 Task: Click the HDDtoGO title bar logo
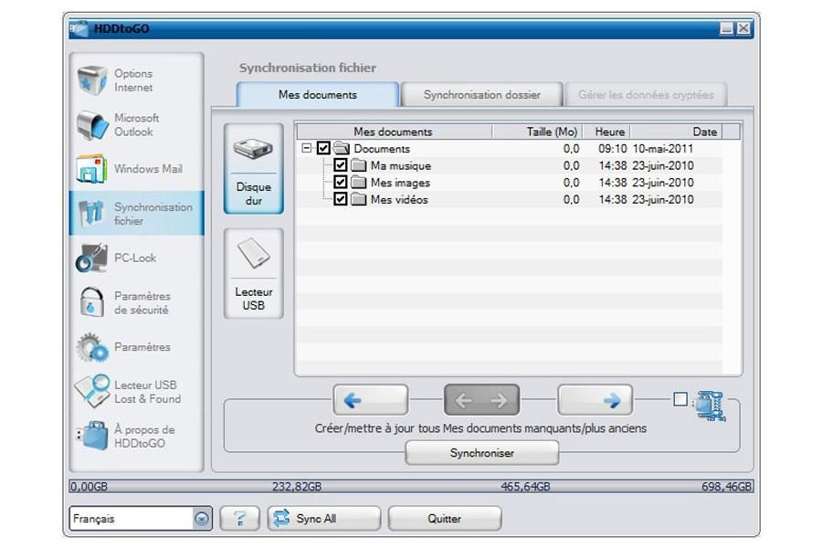pos(79,28)
